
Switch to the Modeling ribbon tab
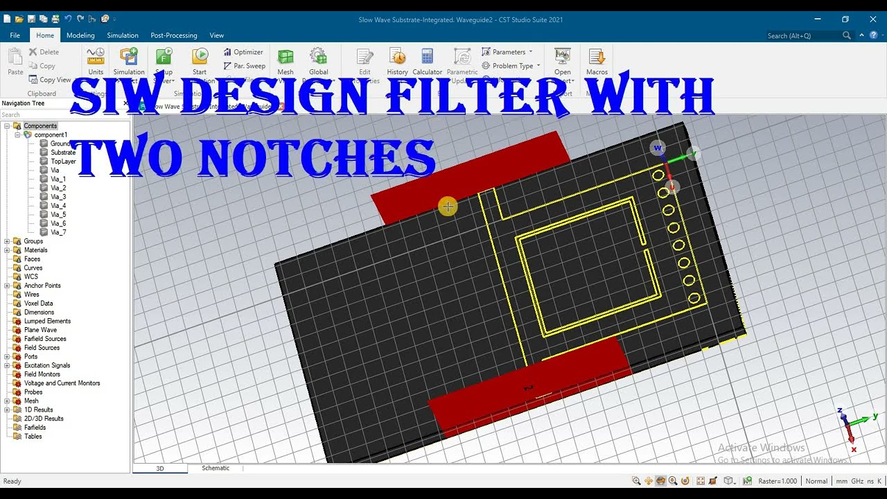pyautogui.click(x=80, y=35)
